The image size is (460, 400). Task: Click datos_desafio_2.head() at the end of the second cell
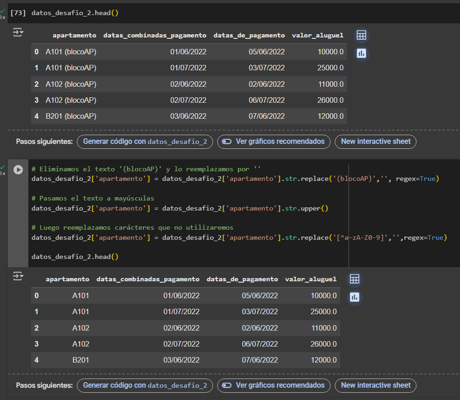point(75,257)
